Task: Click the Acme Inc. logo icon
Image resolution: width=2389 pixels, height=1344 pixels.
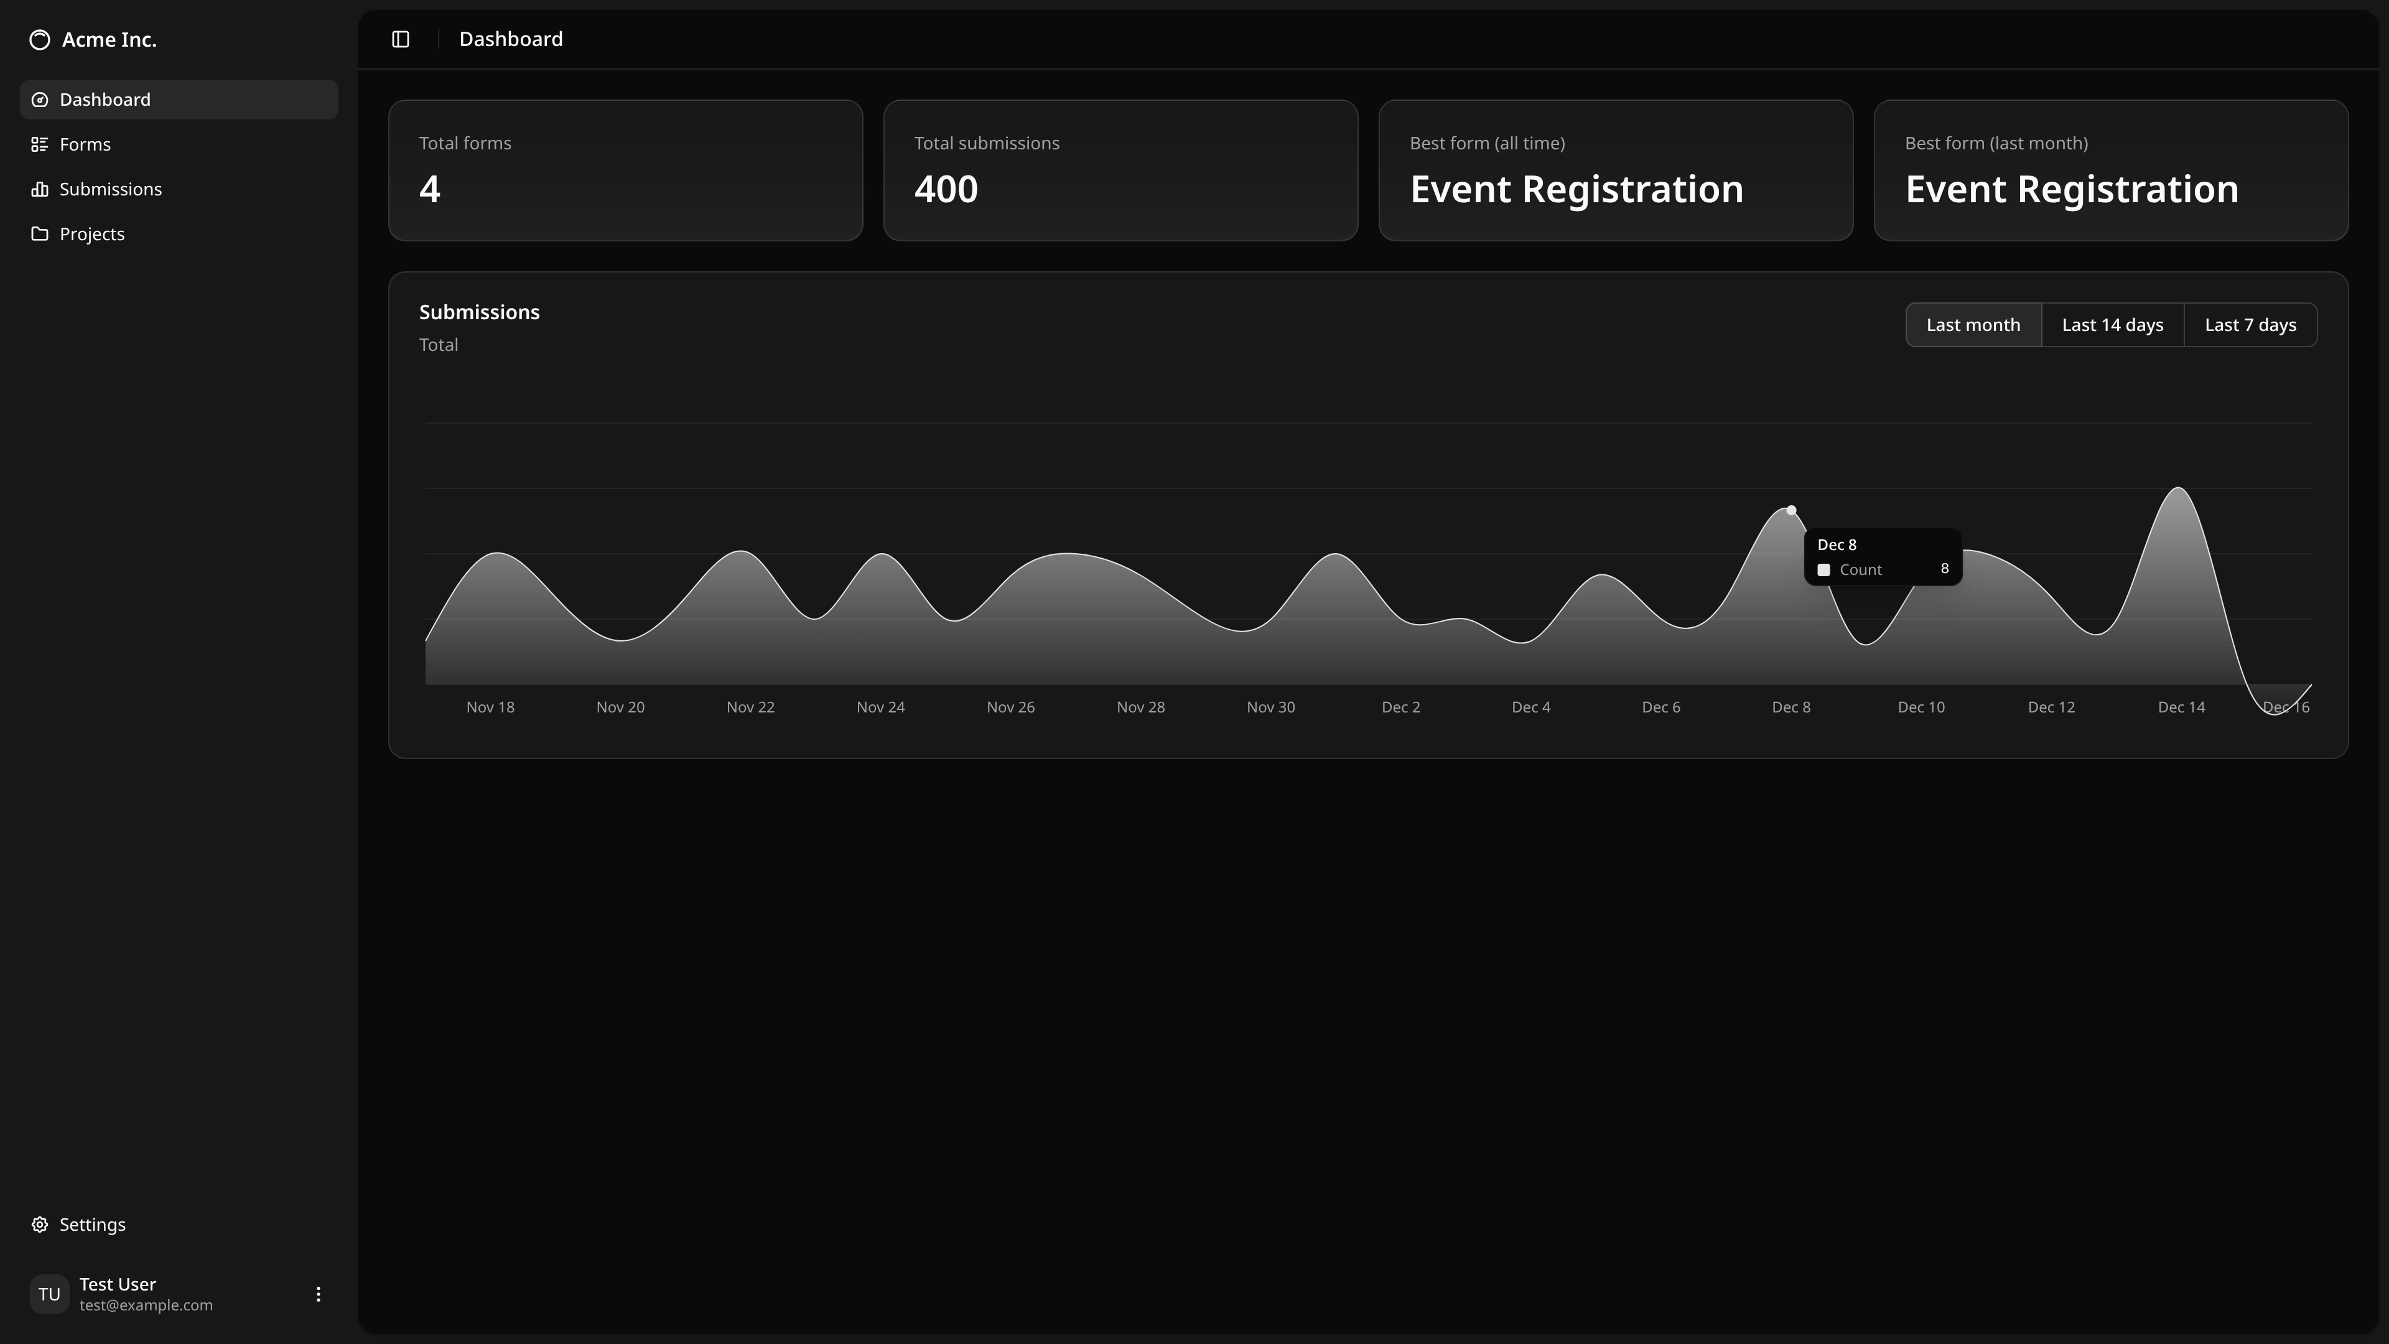Action: 40,40
